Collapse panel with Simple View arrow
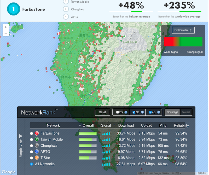The height and width of the screenshot is (175, 209). coord(21,136)
